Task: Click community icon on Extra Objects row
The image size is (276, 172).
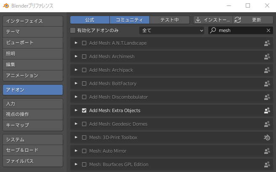Action: [x=267, y=110]
